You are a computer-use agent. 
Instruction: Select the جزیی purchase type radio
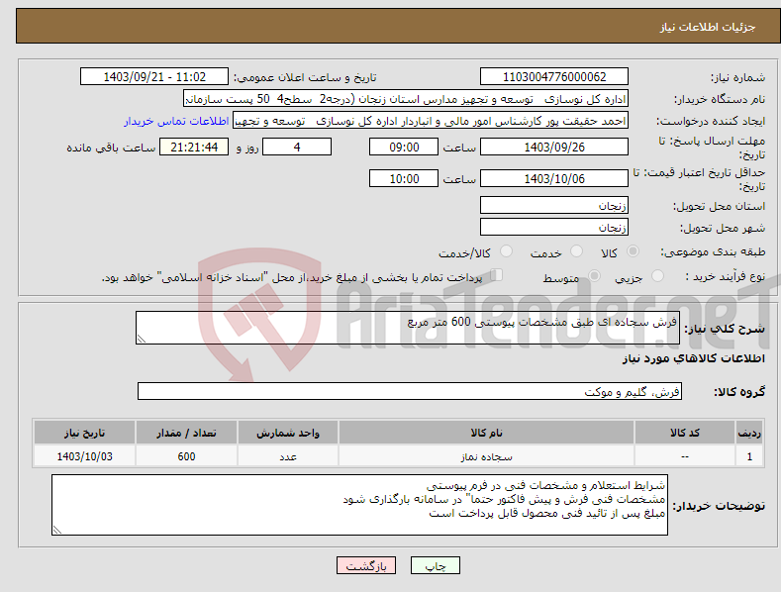pyautogui.click(x=657, y=276)
